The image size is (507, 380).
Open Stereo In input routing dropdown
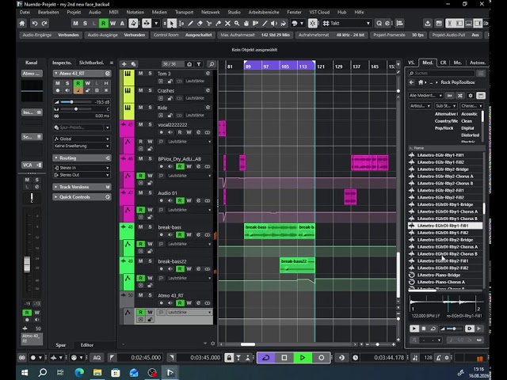[x=82, y=168]
